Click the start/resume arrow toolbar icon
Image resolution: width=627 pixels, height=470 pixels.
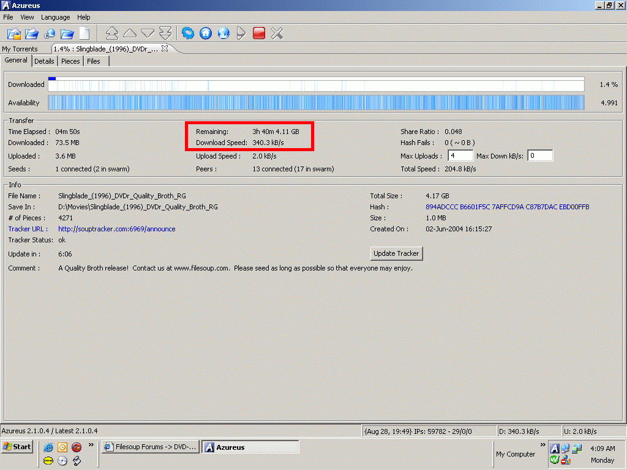point(241,33)
